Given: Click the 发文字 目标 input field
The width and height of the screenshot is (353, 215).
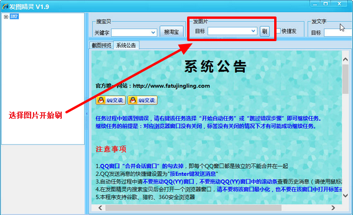Looking at the screenshot, I should click(338, 33).
